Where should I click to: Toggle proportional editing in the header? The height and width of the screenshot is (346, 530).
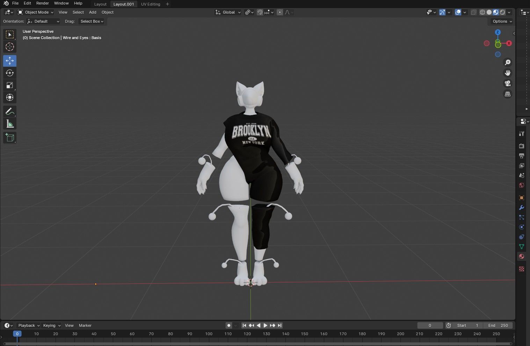280,12
